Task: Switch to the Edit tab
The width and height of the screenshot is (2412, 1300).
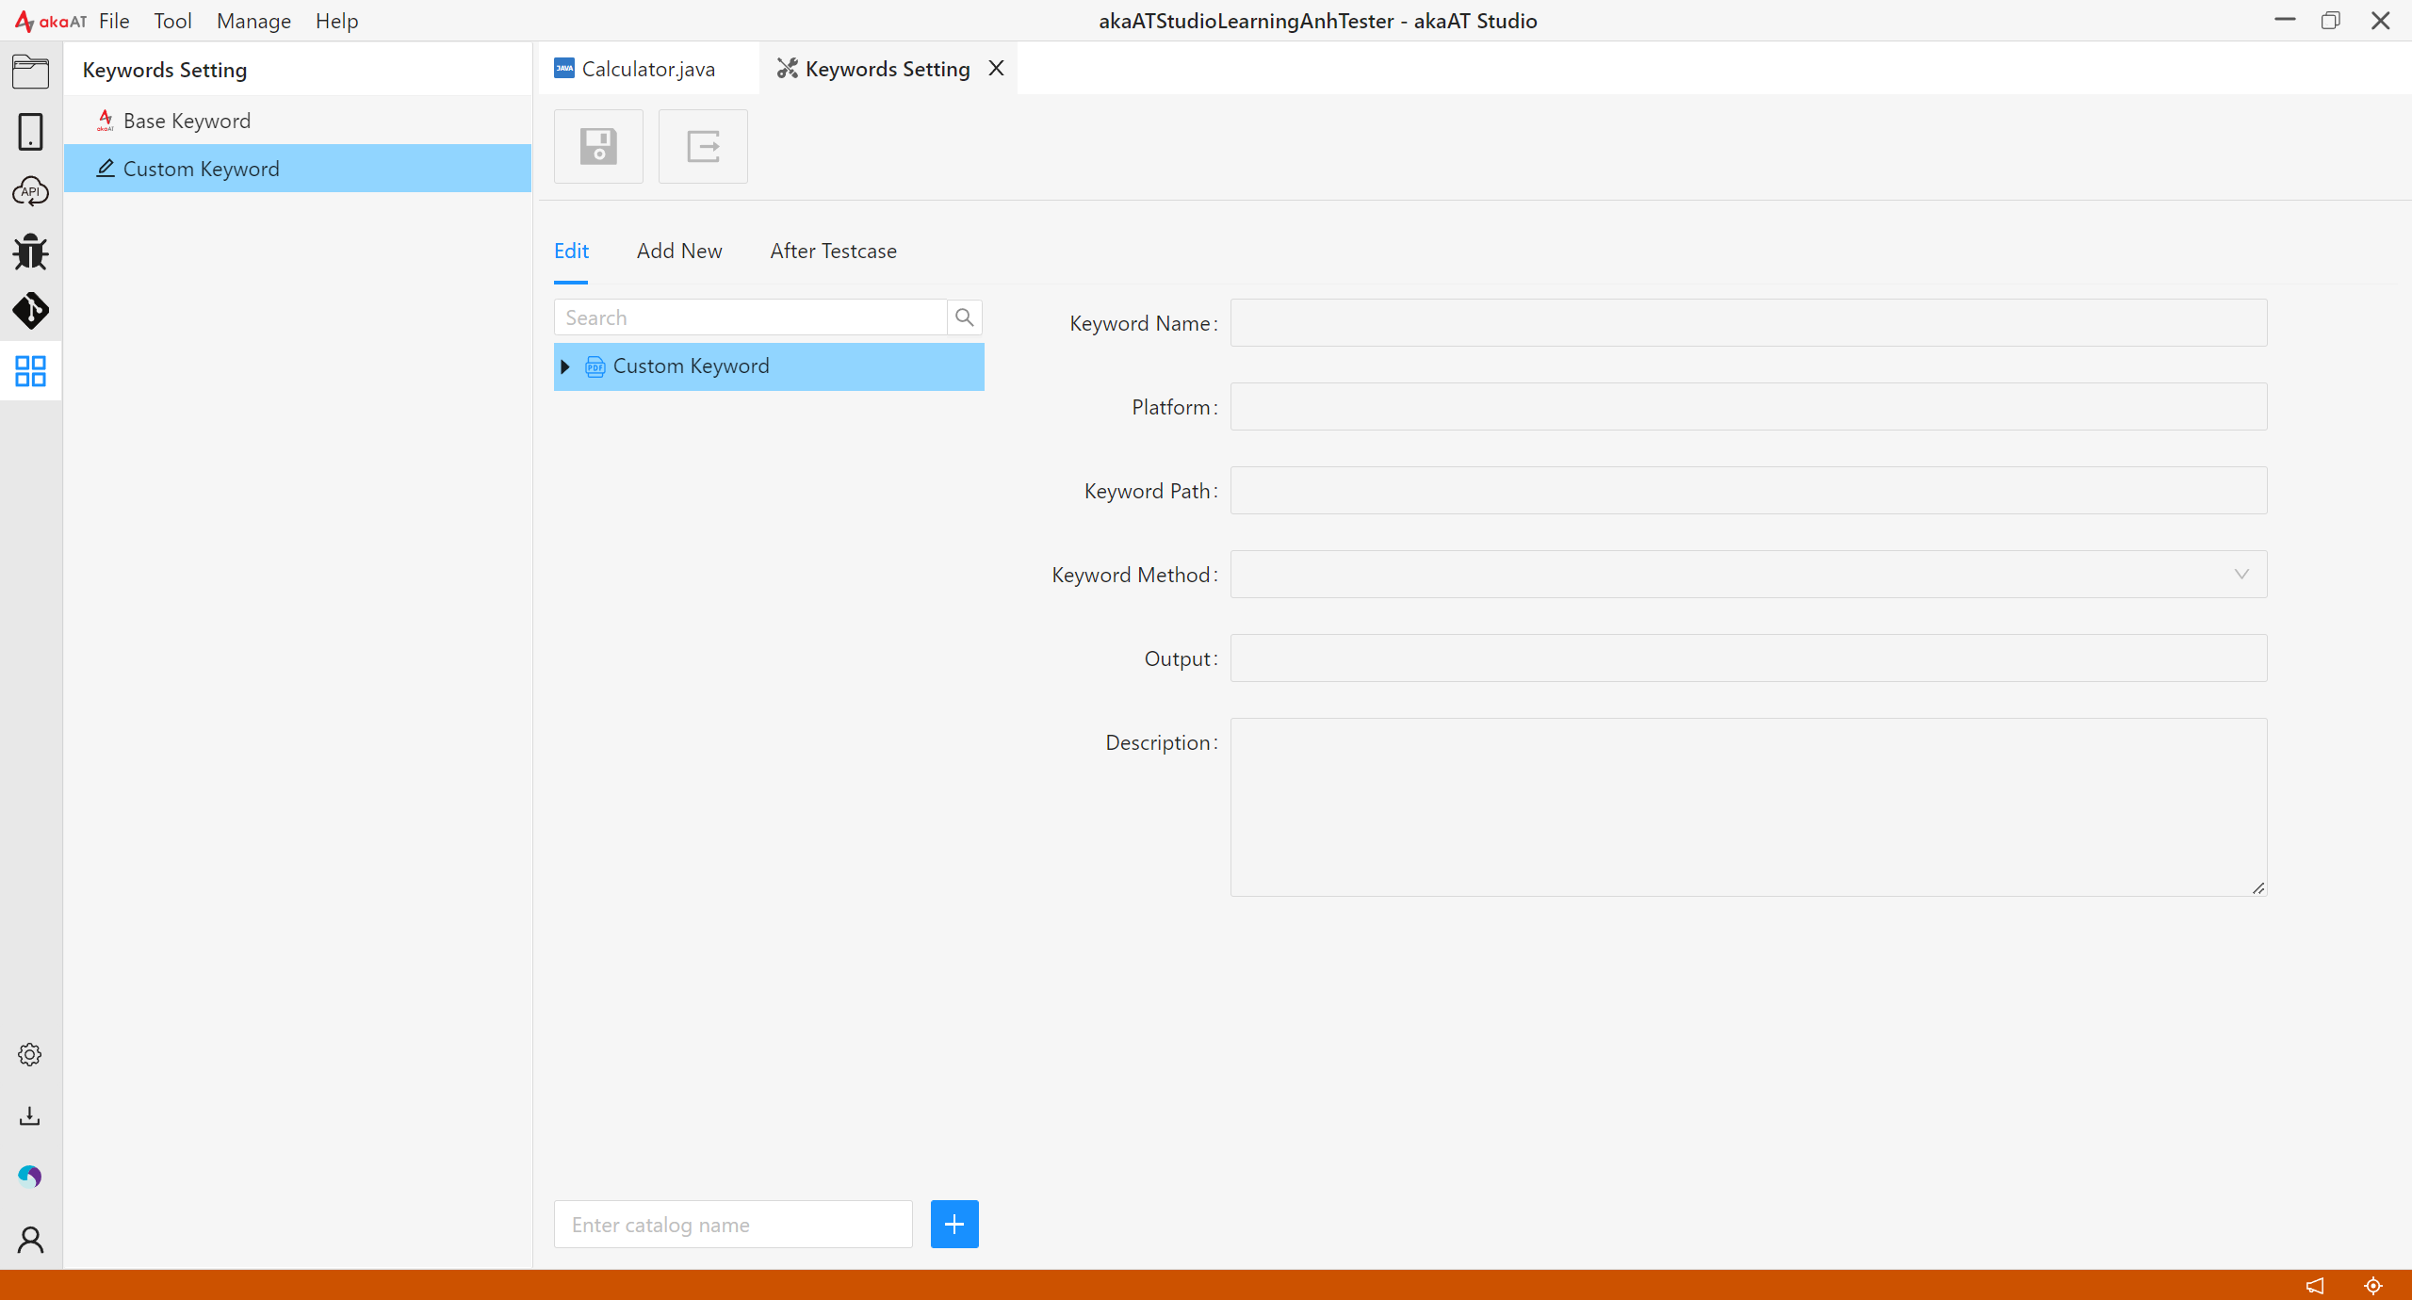Action: 571,251
